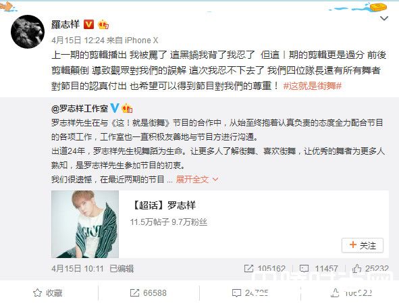399x306 pixels.
Task: Open timestamp 4月15日 12:24 of the post
Action: click(x=78, y=41)
